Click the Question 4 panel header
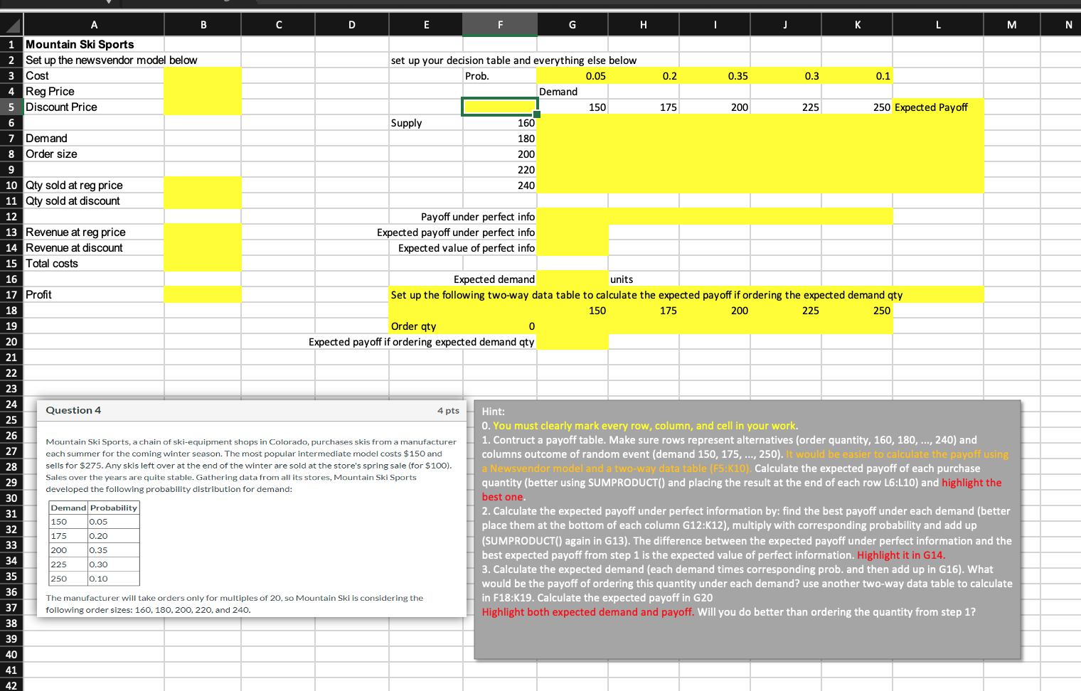The width and height of the screenshot is (1081, 691). click(x=73, y=409)
